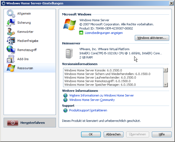
Task: Click the Herunterfahren button
Action: [30, 123]
